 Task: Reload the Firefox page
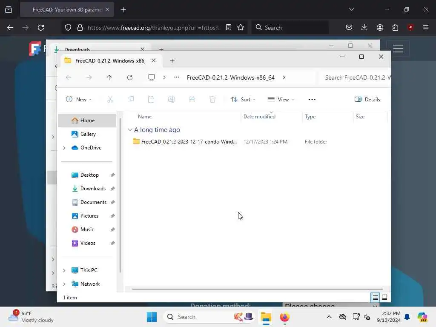click(x=41, y=28)
